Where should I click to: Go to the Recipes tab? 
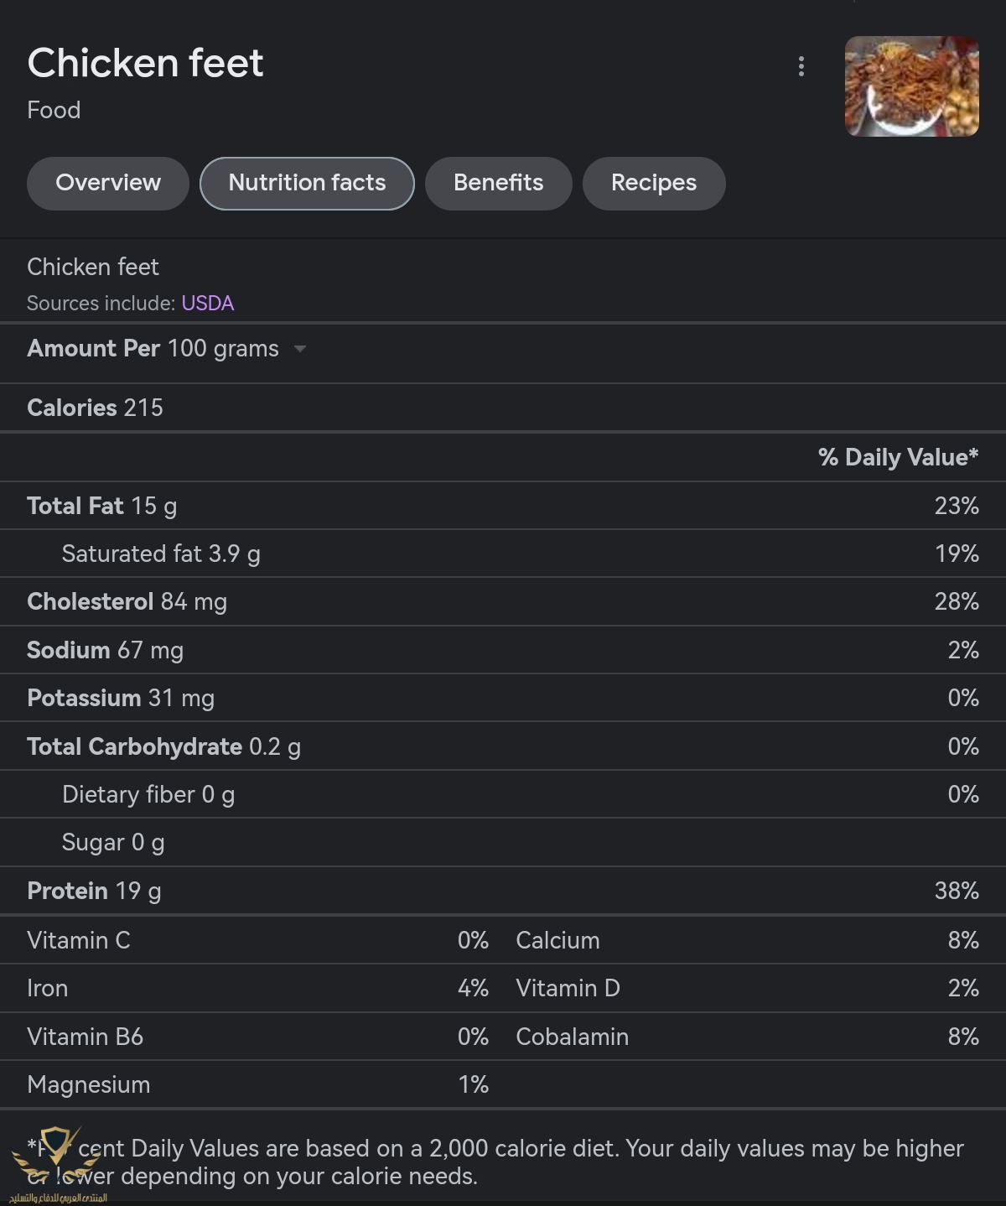tap(654, 183)
